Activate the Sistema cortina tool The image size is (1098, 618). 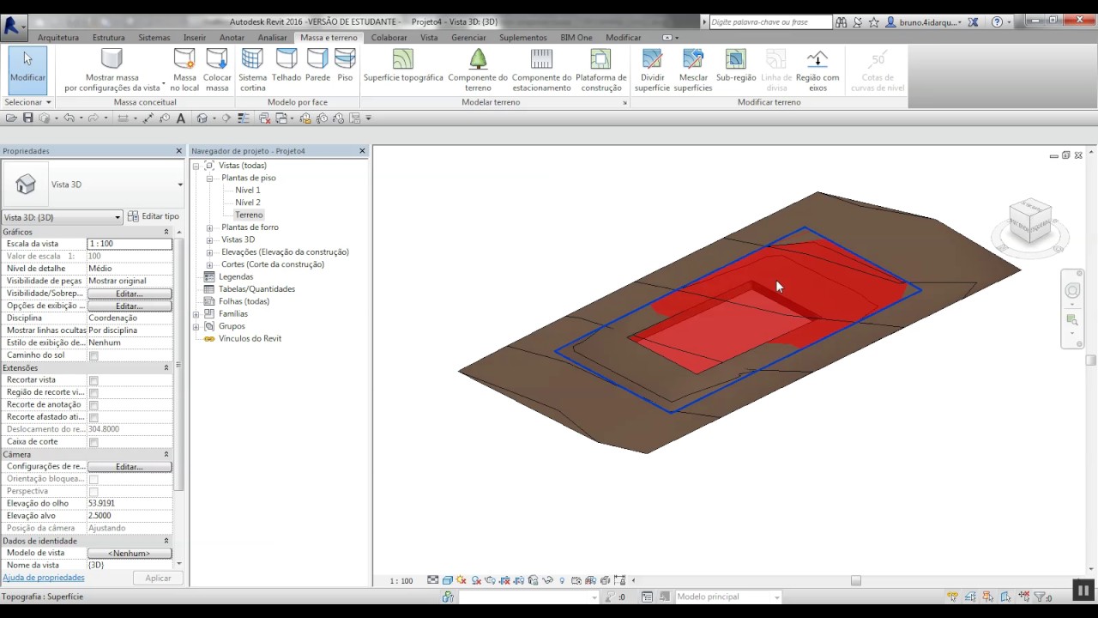coord(252,70)
